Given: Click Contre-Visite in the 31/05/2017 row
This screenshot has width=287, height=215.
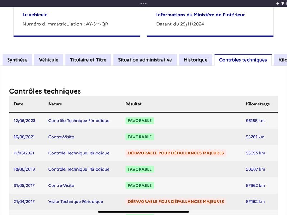Looking at the screenshot, I should point(61,185).
